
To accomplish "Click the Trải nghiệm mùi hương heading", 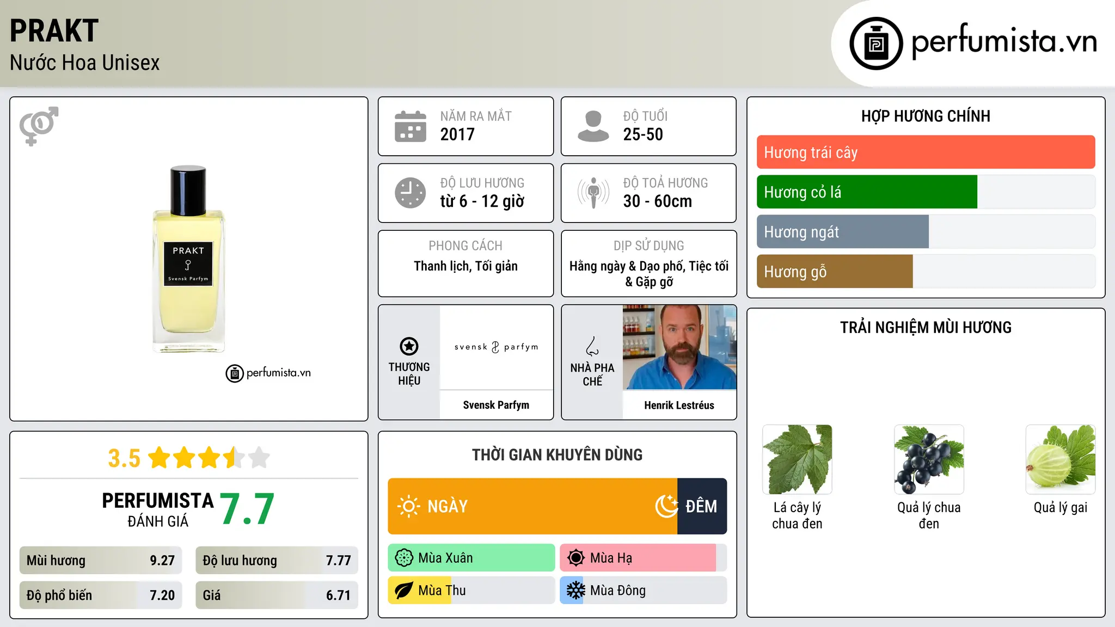I will tap(926, 328).
